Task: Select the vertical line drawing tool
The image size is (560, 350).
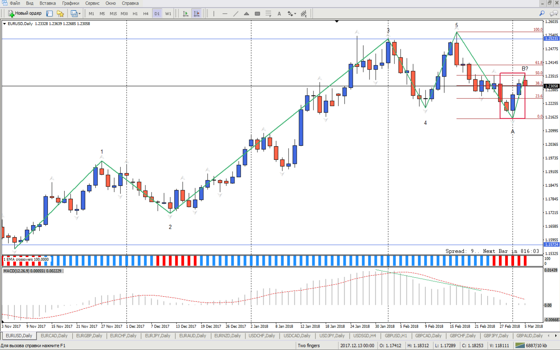Action: pyautogui.click(x=214, y=13)
